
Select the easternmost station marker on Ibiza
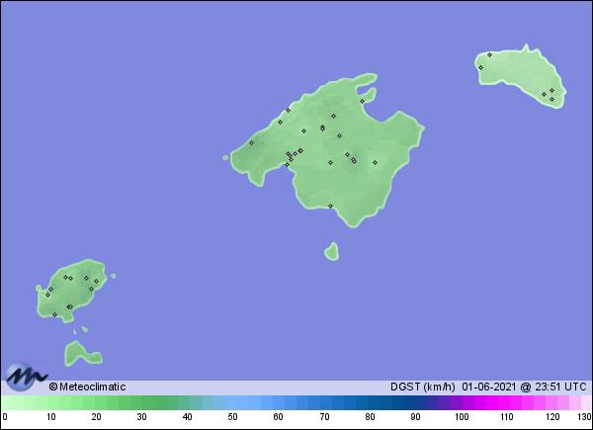[x=97, y=282]
